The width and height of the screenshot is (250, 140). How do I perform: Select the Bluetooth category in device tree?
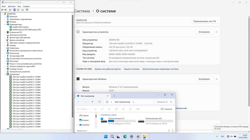coord(13,16)
